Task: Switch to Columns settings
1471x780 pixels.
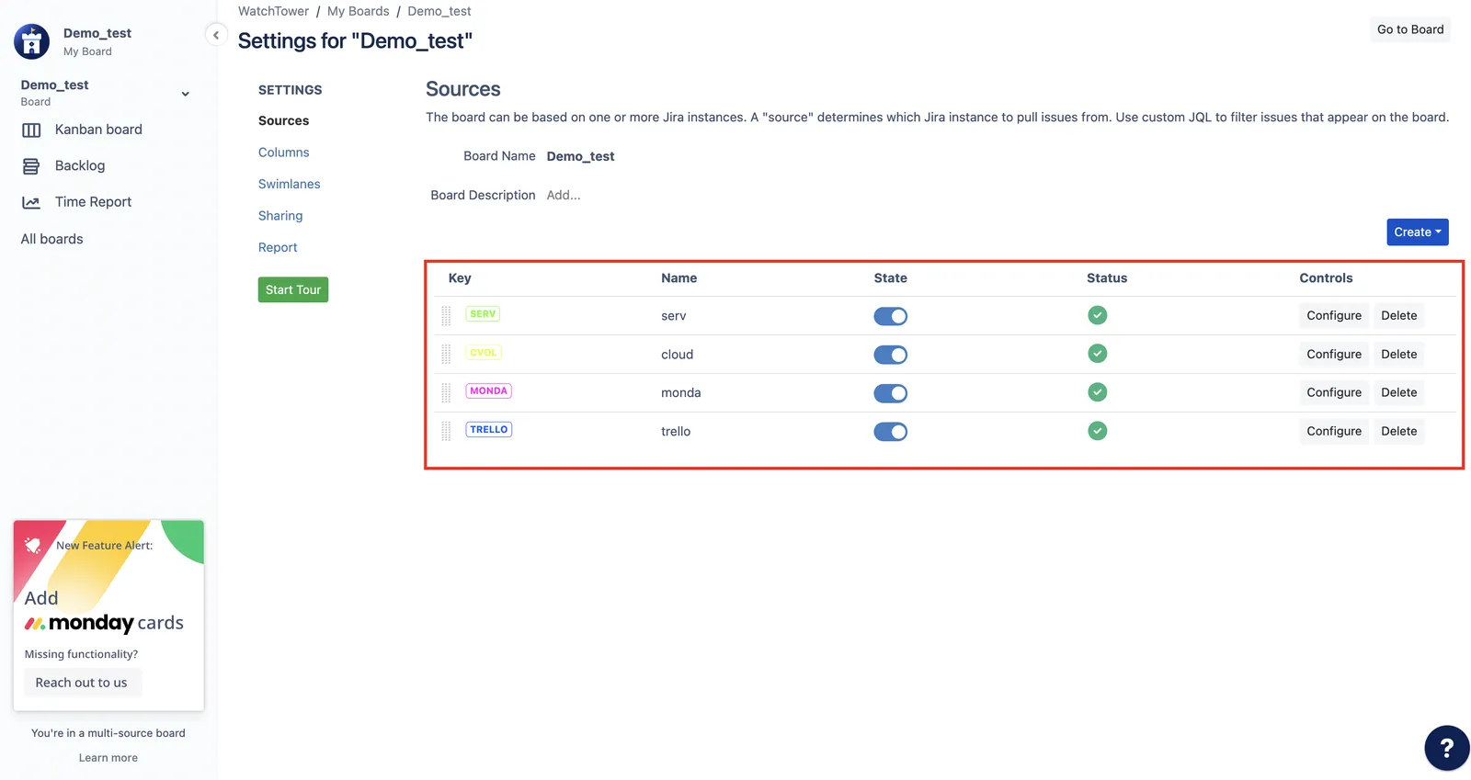Action: coord(283,153)
